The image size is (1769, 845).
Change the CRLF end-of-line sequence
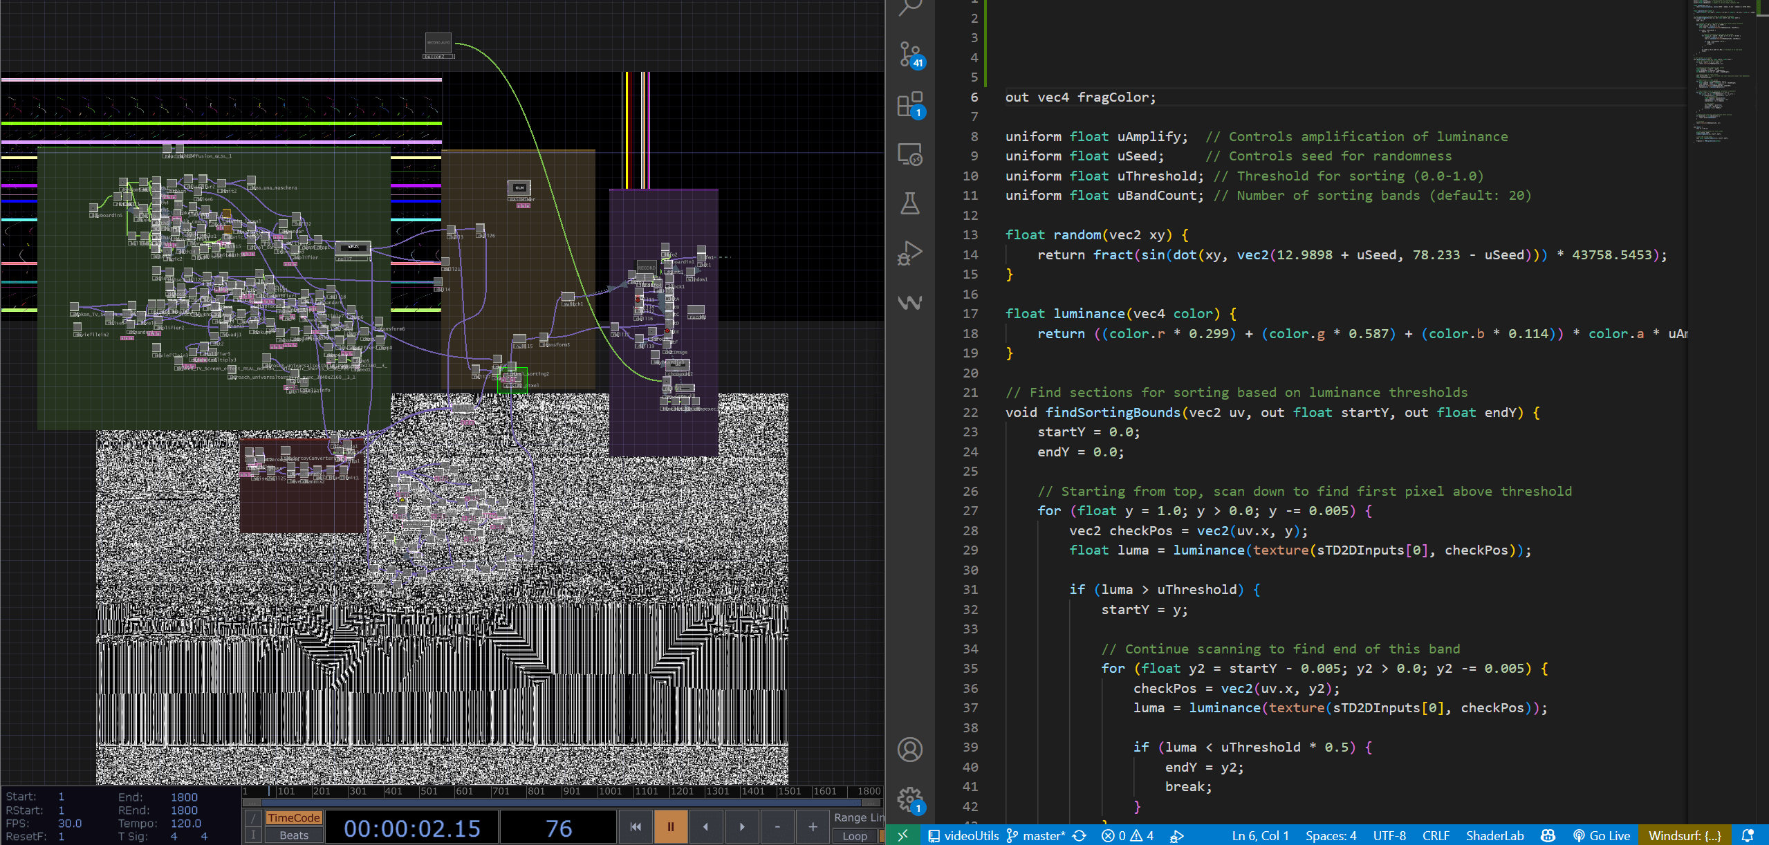[1436, 835]
